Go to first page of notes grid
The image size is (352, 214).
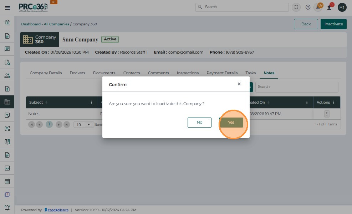coord(31,125)
